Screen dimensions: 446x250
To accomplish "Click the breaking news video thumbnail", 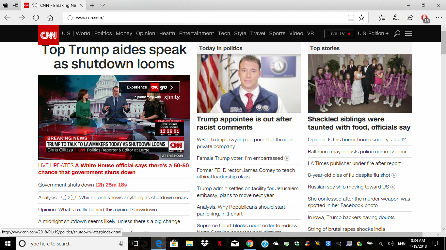I will 114,117.
